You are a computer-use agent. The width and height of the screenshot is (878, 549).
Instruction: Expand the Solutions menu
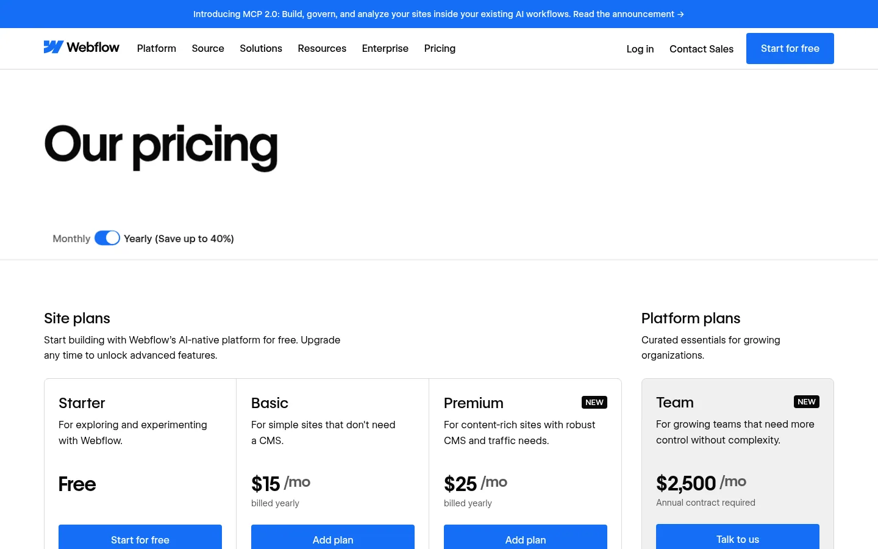tap(261, 48)
